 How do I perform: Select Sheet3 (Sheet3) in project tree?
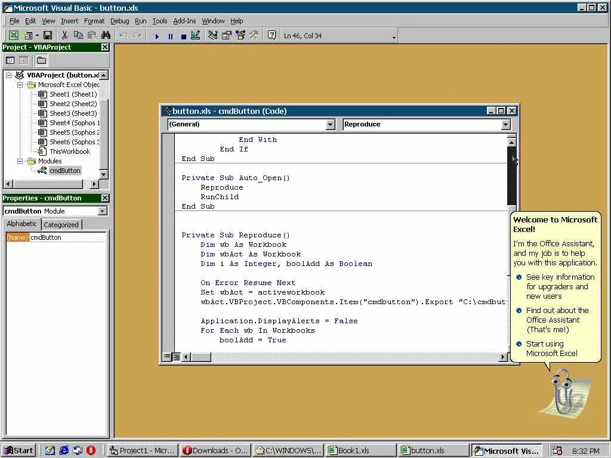tap(73, 113)
